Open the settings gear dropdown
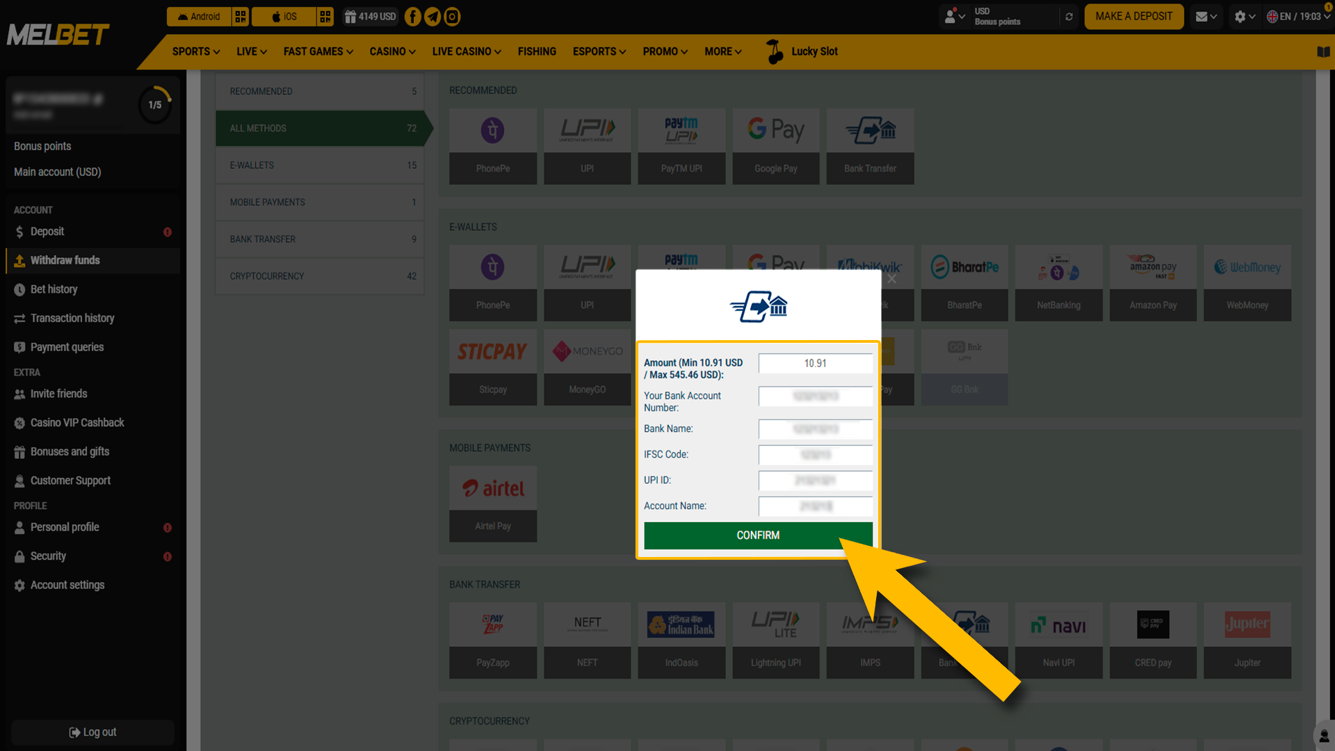Image resolution: width=1335 pixels, height=751 pixels. pyautogui.click(x=1244, y=16)
